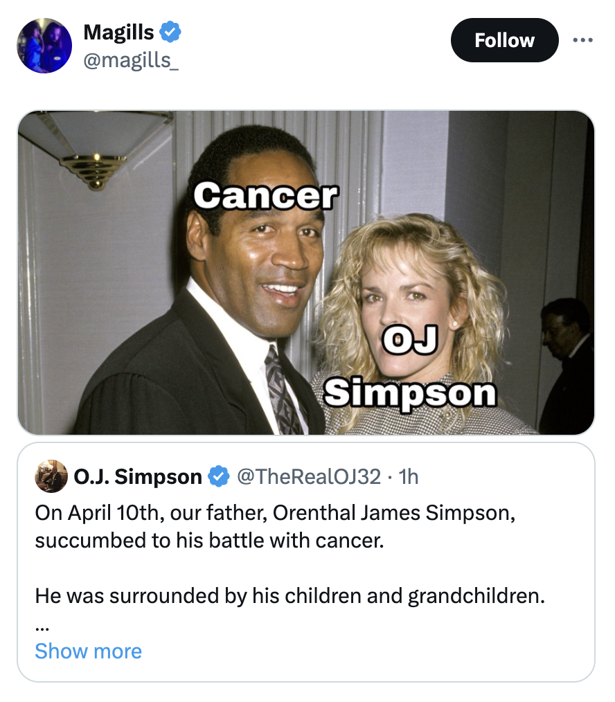Click the ellipsis above Show more

coord(42,629)
